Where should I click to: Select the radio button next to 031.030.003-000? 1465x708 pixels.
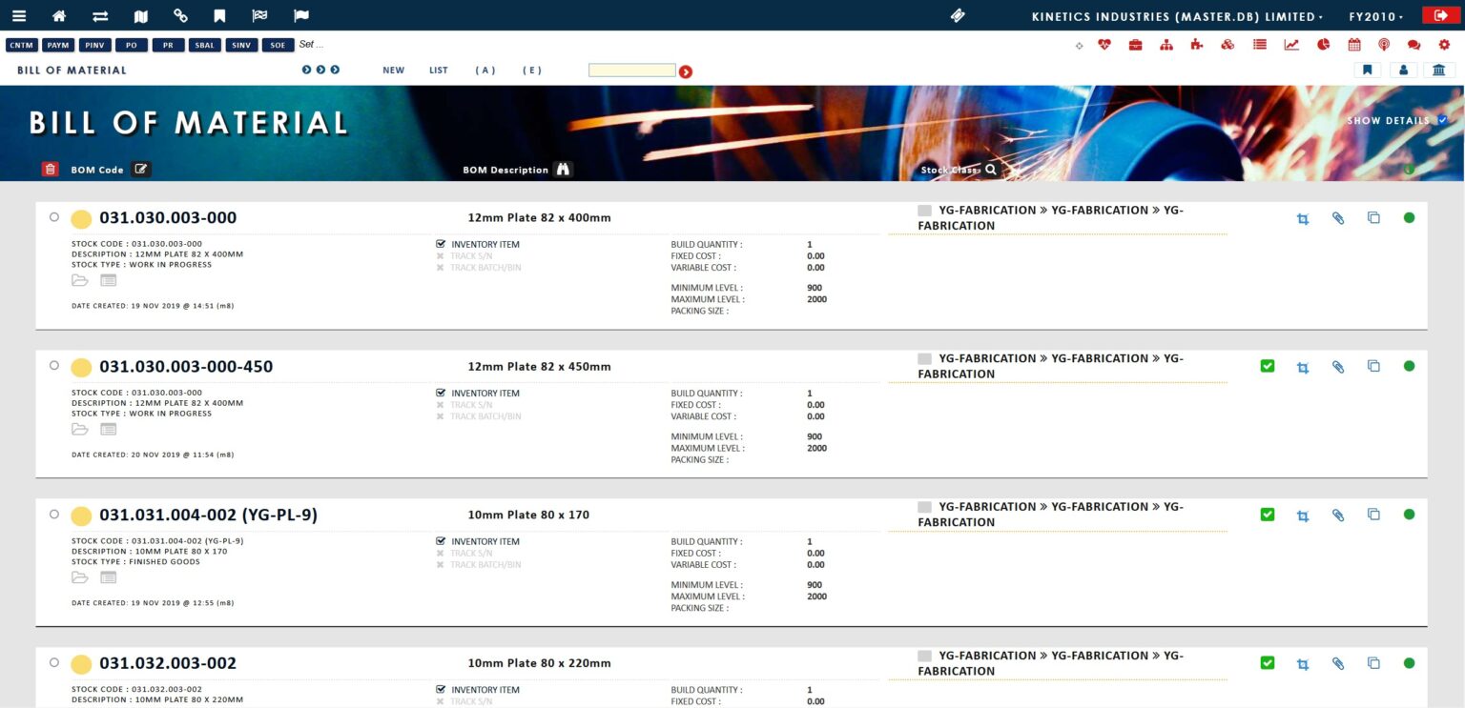(54, 216)
